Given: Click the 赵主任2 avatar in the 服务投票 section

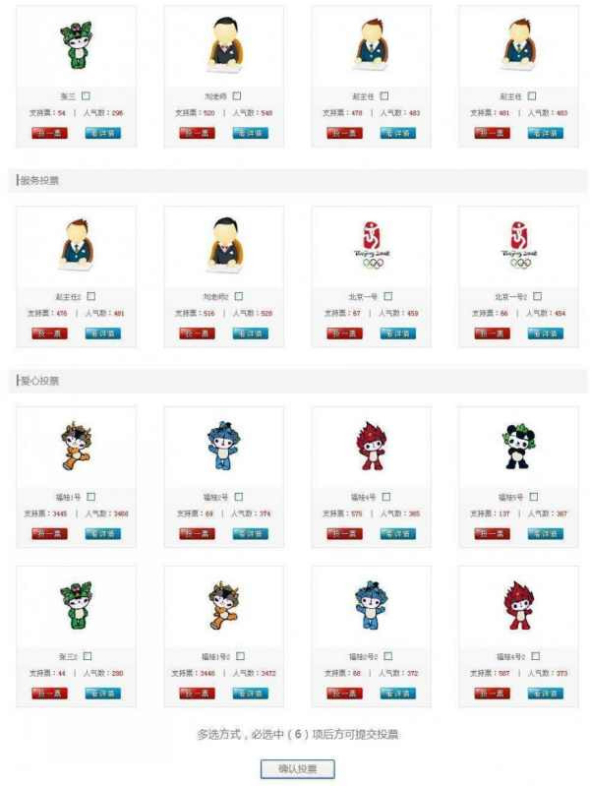Looking at the screenshot, I should click(76, 245).
